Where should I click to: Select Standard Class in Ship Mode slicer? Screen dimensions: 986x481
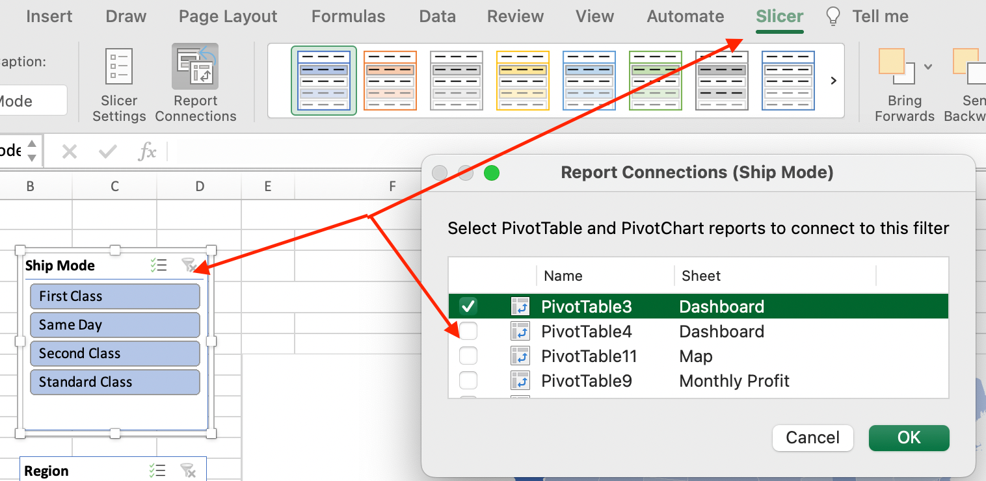[x=115, y=382]
